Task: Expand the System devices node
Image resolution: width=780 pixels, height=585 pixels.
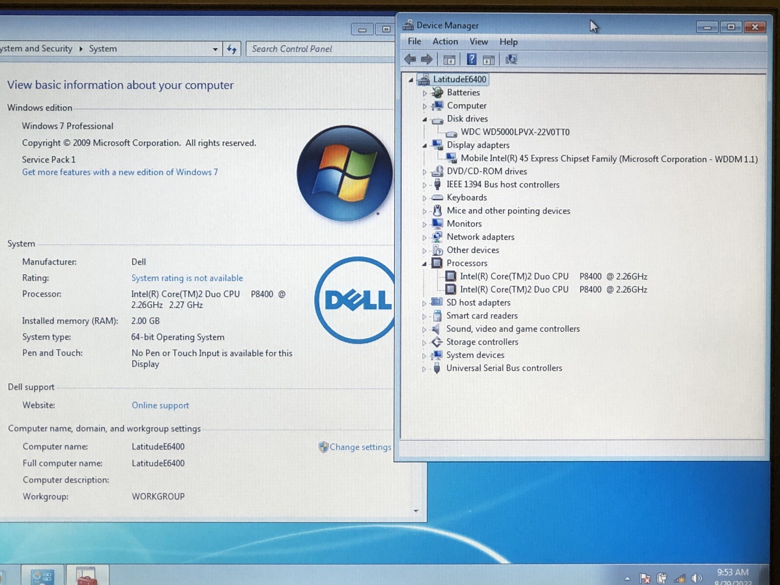Action: (x=424, y=356)
